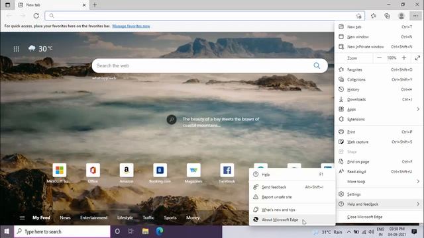The height and width of the screenshot is (238, 424).
Task: Select Send feedback in submenu
Action: pos(292,187)
